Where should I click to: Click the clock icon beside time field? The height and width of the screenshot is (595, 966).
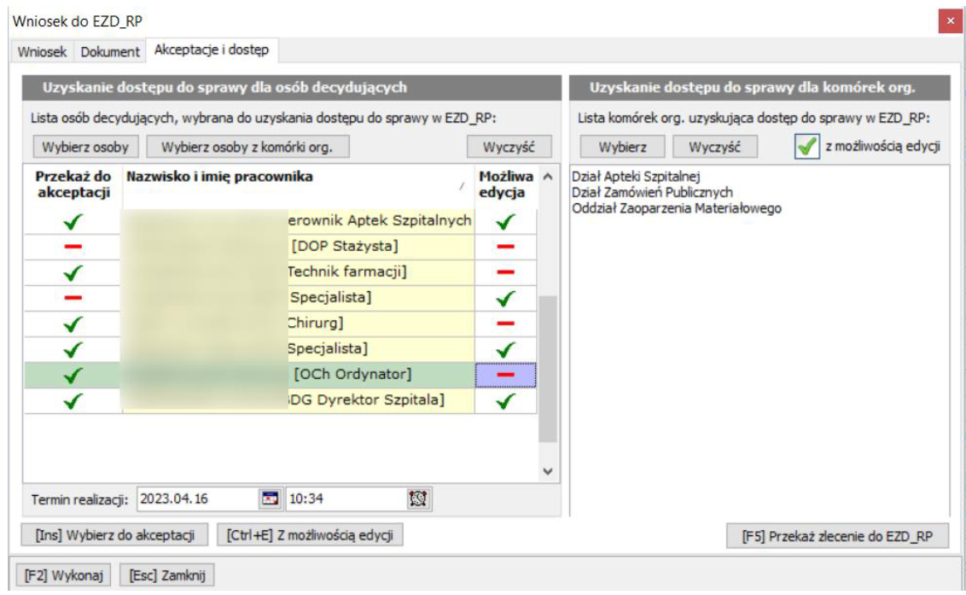tap(419, 499)
